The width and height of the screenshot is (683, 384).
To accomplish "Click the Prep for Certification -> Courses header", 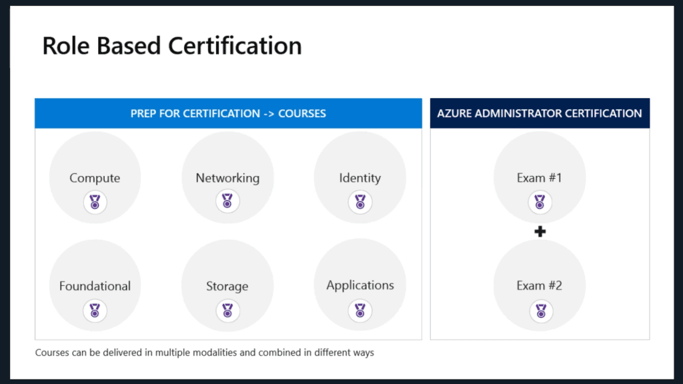I will click(x=228, y=113).
